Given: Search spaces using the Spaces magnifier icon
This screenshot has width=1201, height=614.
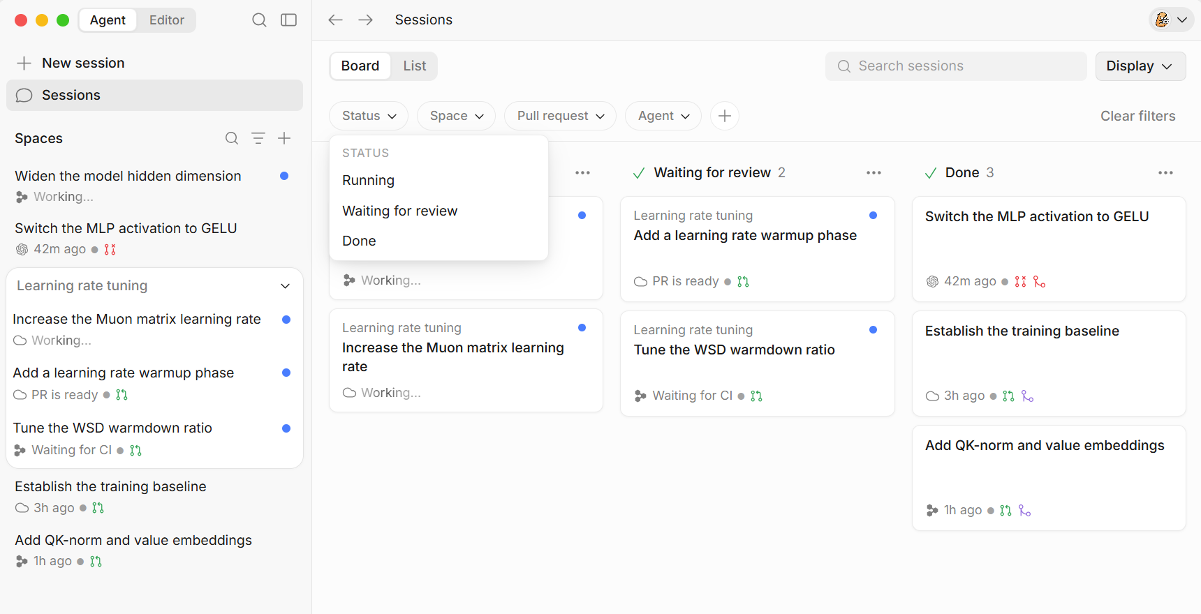Looking at the screenshot, I should coord(232,138).
